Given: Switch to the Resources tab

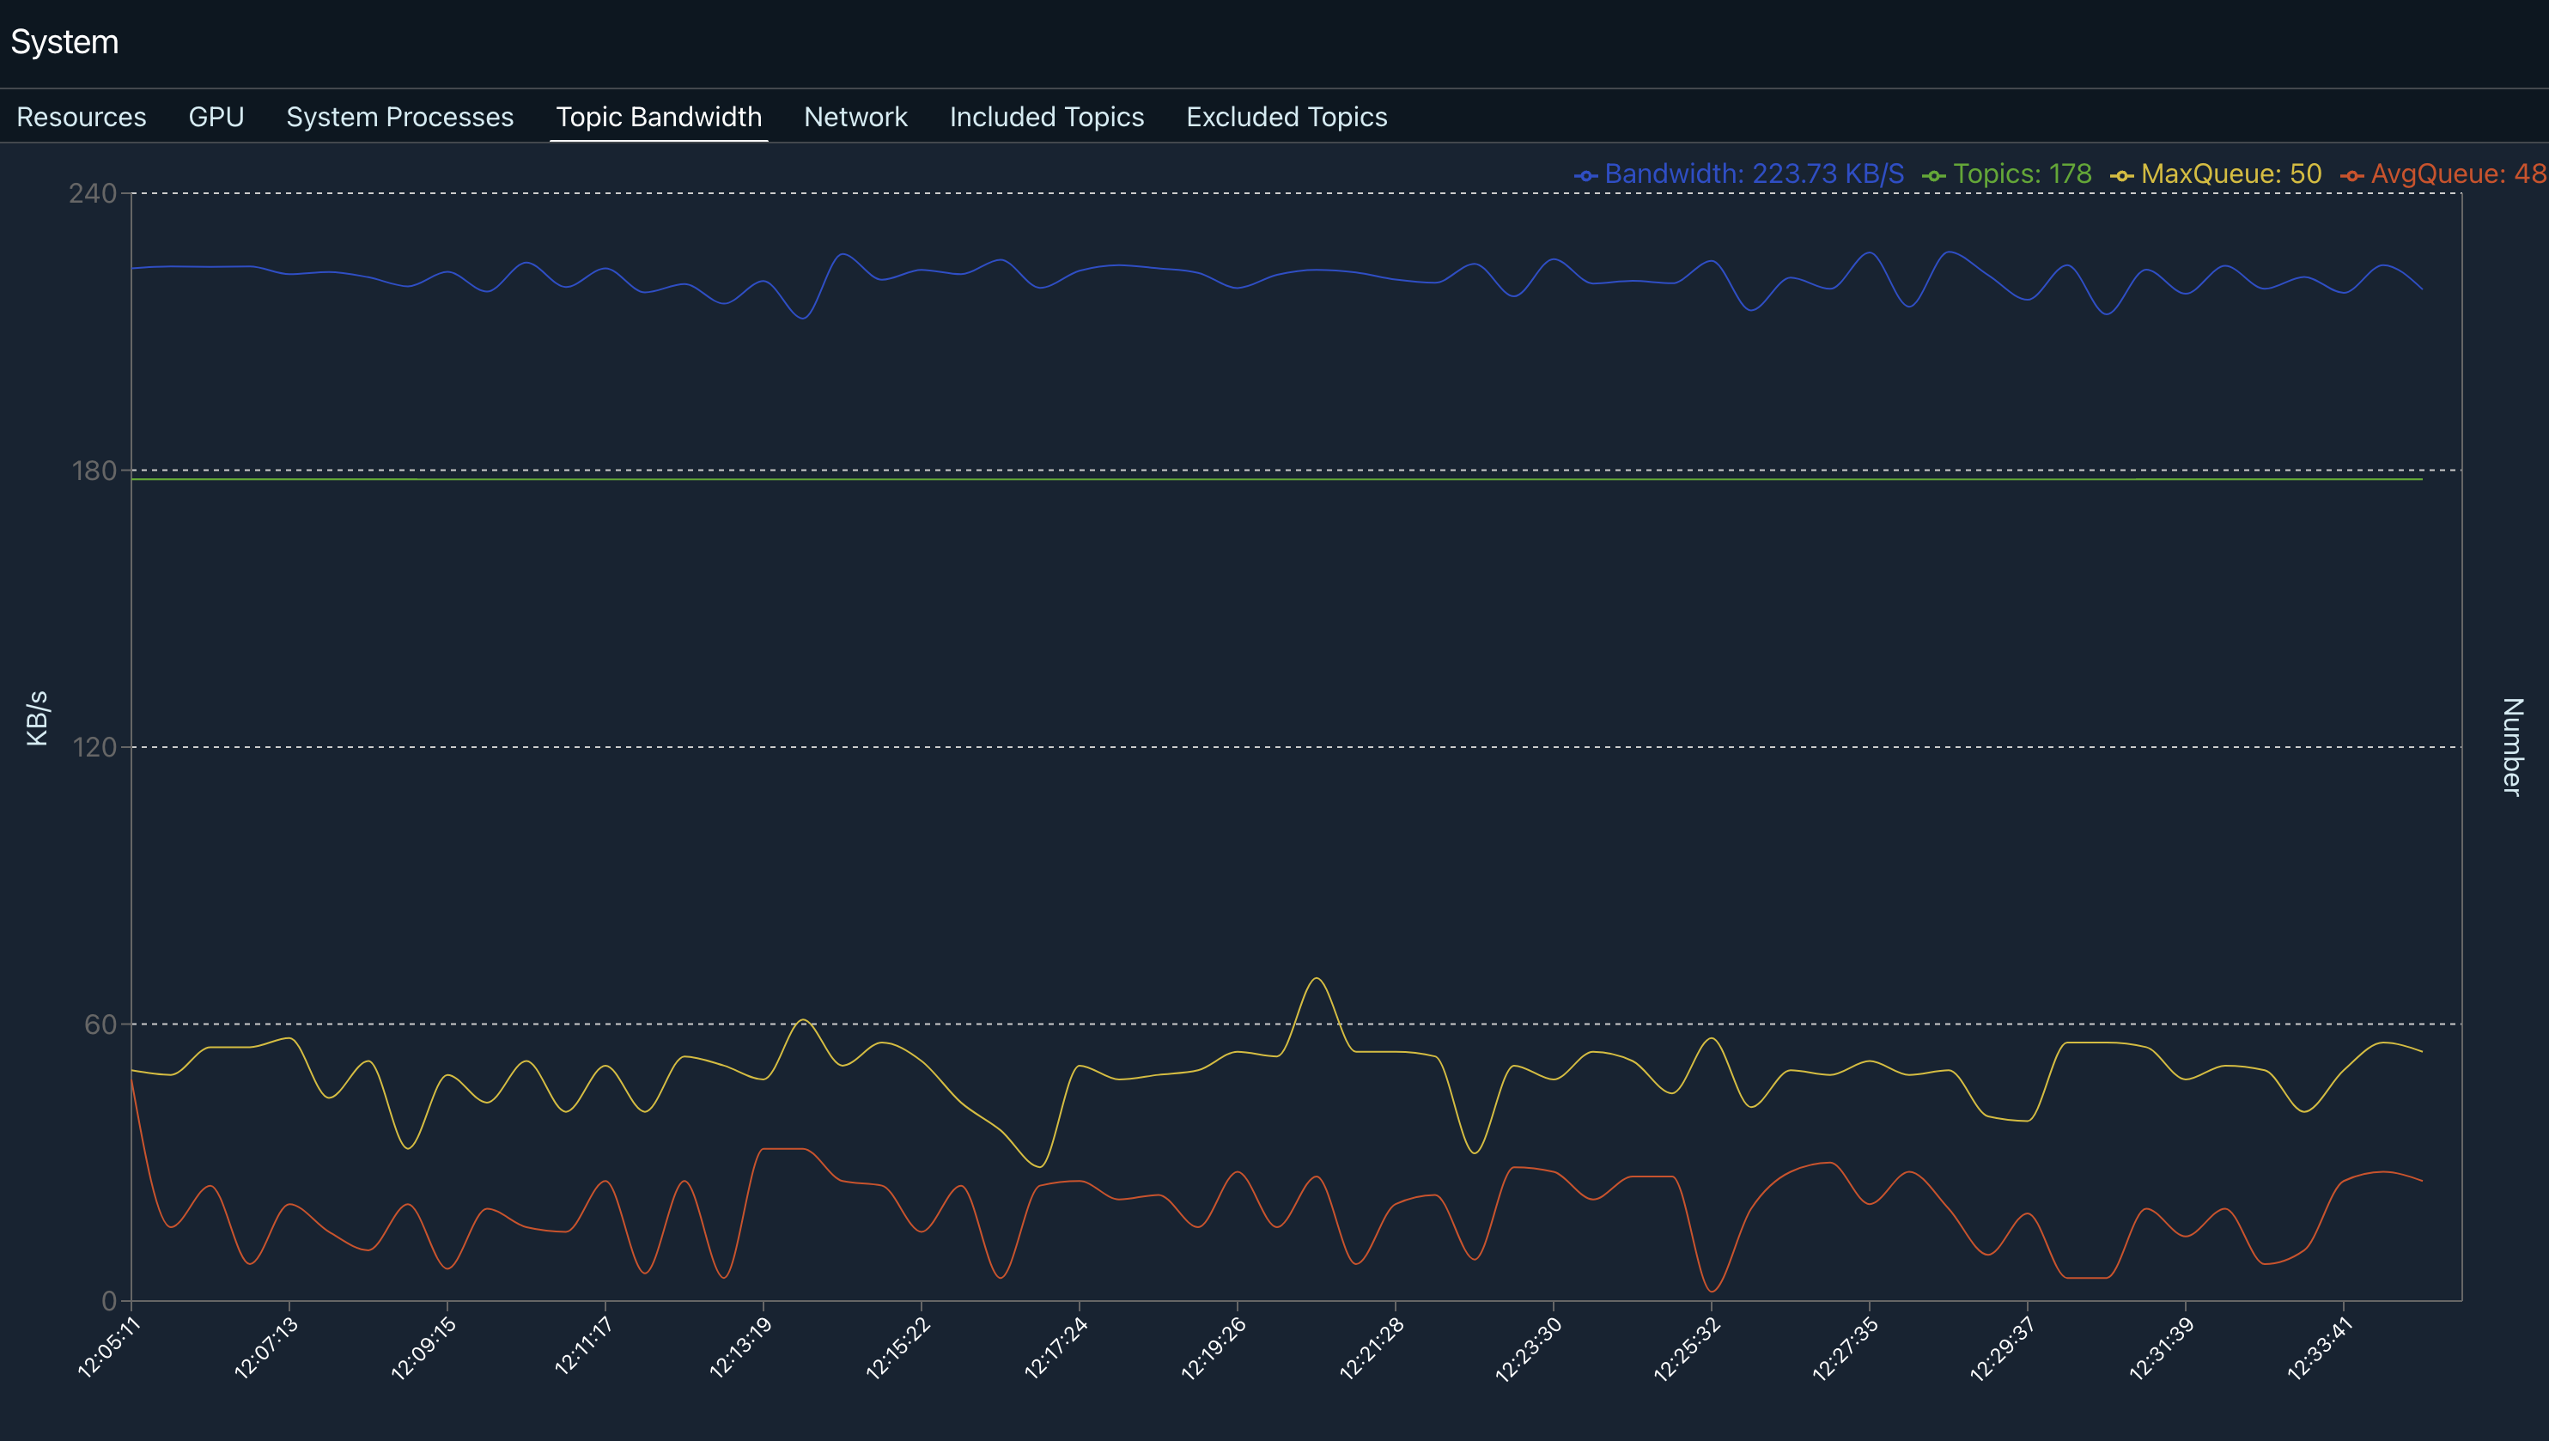Looking at the screenshot, I should coord(81,117).
